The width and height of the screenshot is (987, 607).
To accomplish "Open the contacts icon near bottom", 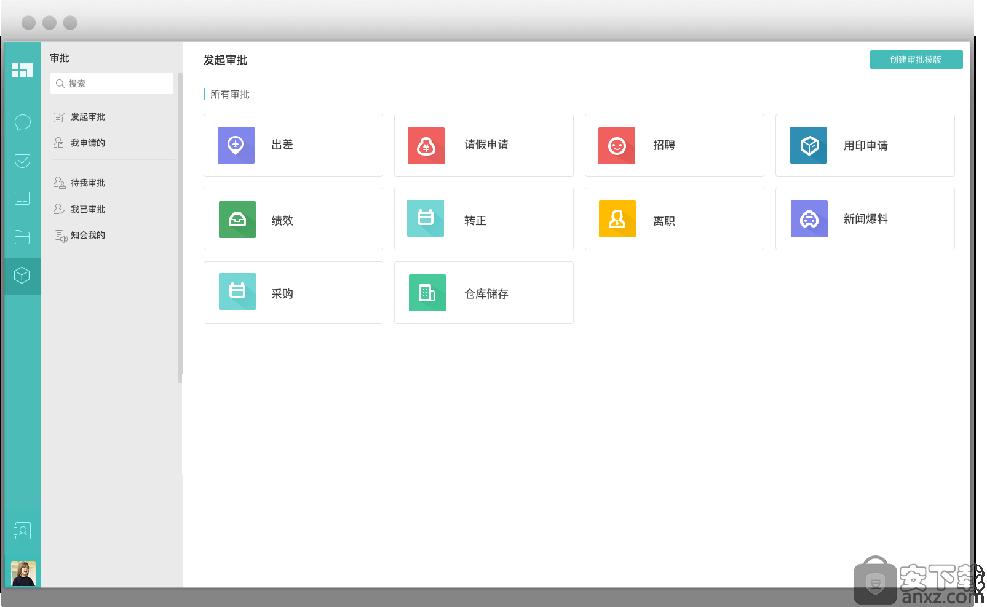I will [22, 531].
